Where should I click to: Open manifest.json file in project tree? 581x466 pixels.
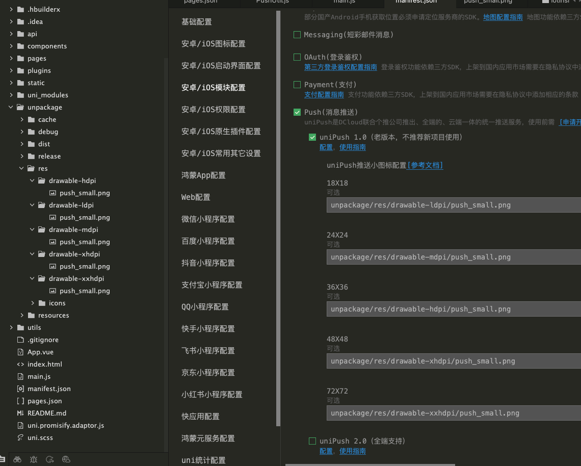click(49, 389)
